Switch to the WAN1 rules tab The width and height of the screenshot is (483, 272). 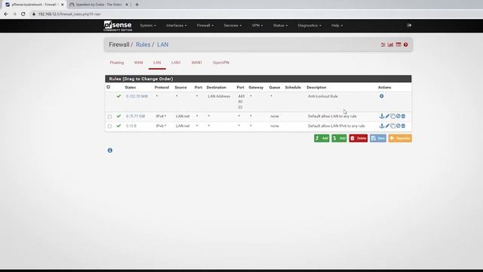196,63
